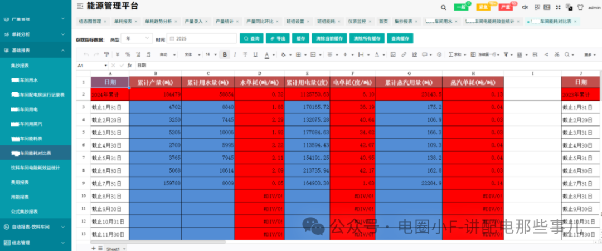This screenshot has height=251, width=602.
Task: Apply cell borders icon
Action: (x=298, y=55)
